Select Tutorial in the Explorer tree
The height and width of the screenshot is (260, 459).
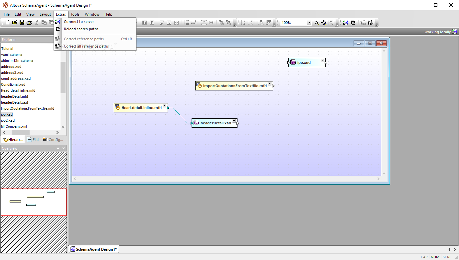pos(7,49)
